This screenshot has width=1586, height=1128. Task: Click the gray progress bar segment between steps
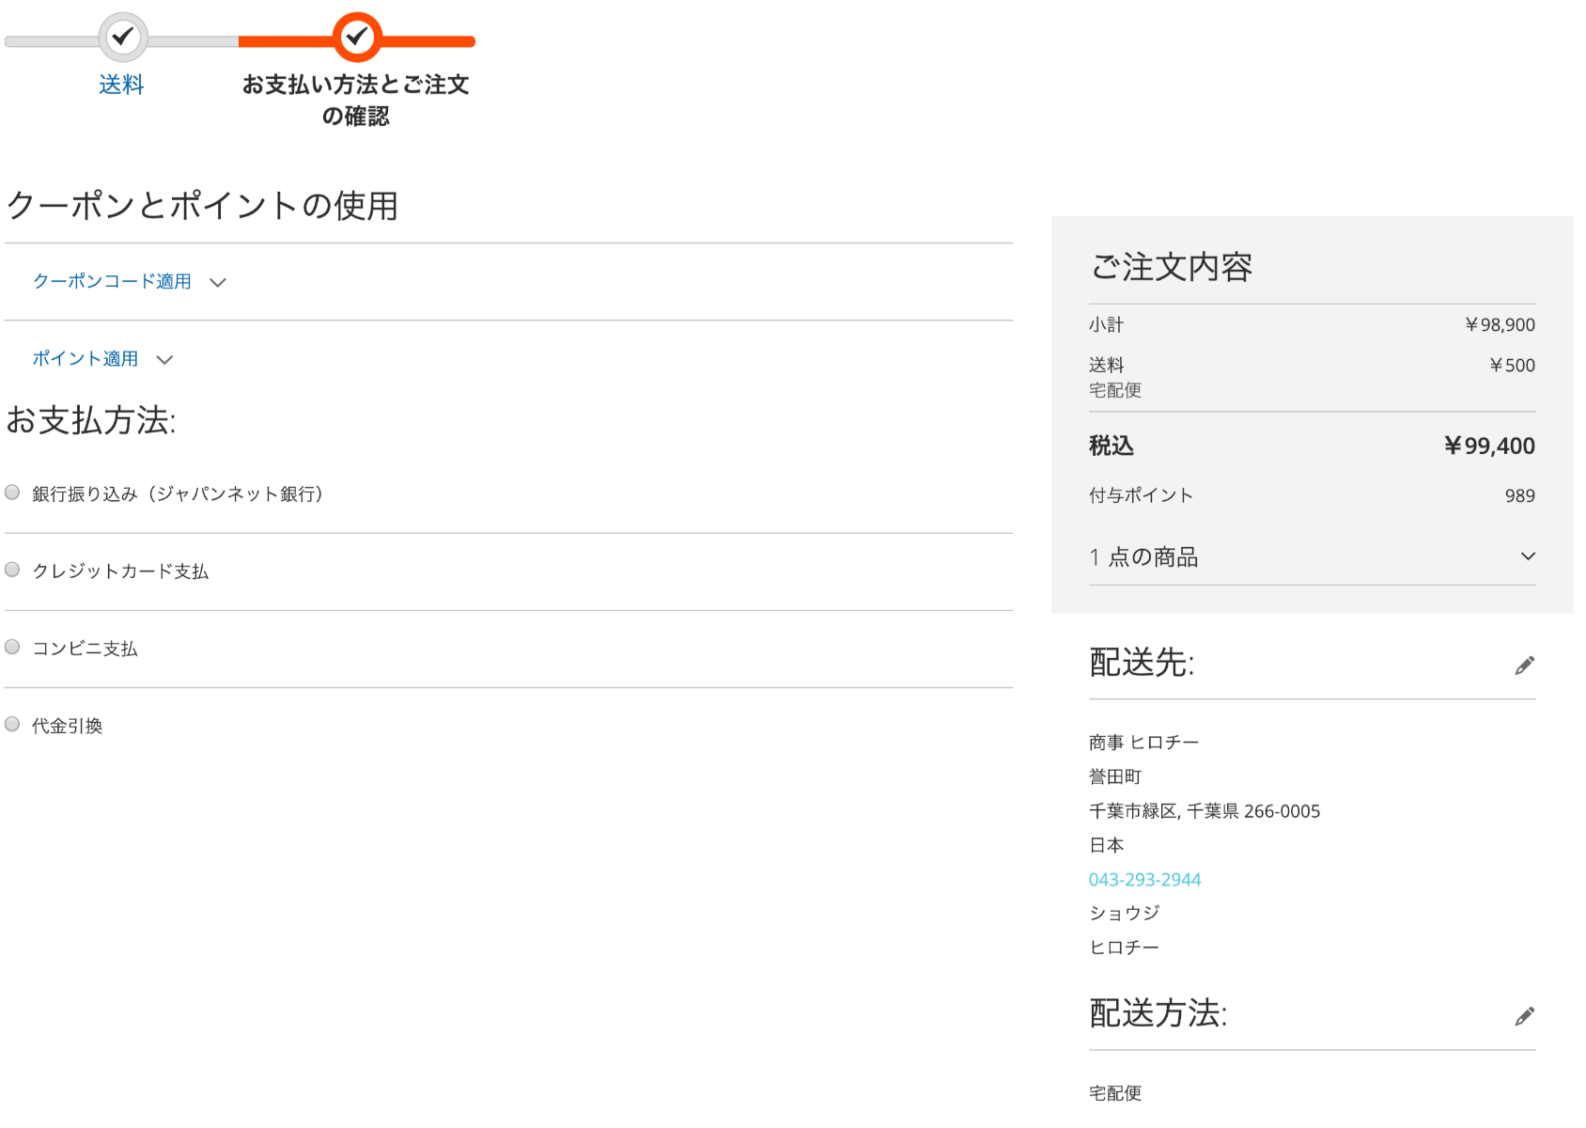click(193, 41)
